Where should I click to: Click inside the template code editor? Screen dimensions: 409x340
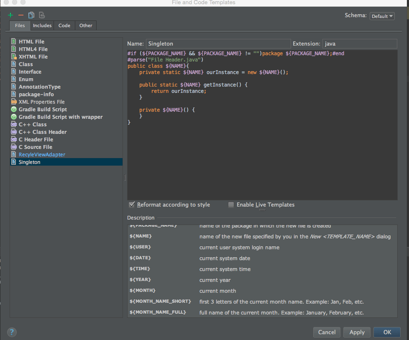(262, 125)
